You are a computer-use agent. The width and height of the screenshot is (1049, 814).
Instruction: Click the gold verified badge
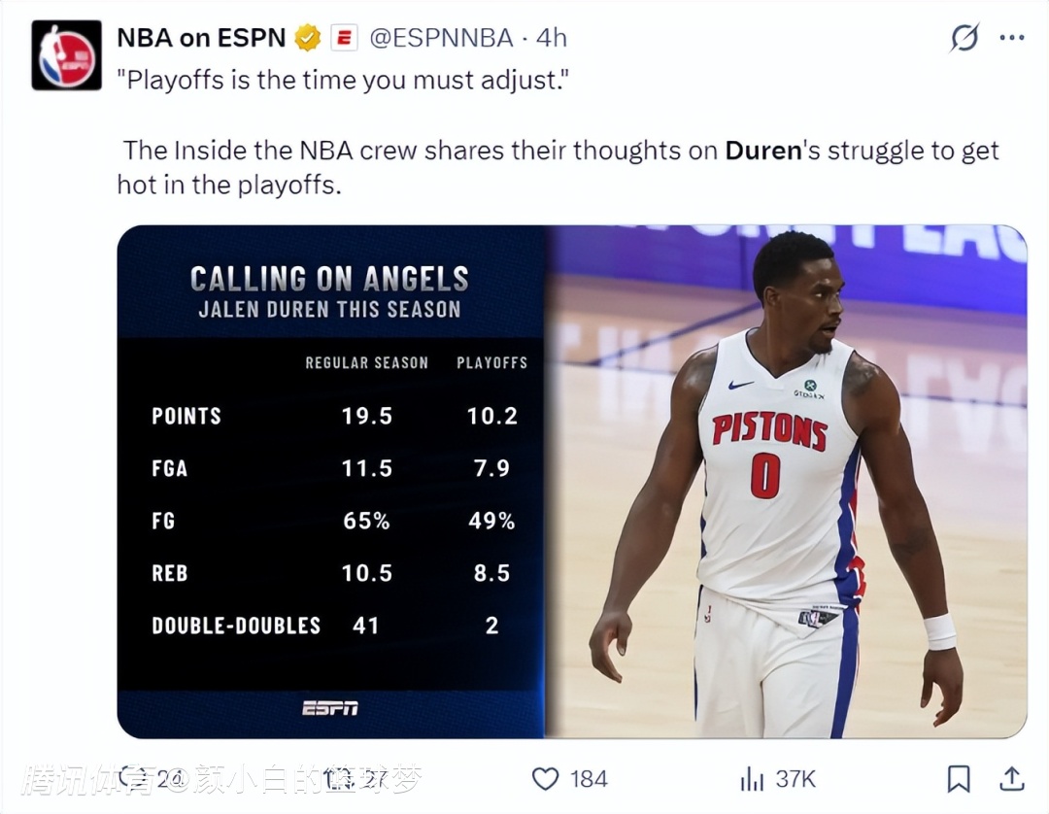click(308, 38)
